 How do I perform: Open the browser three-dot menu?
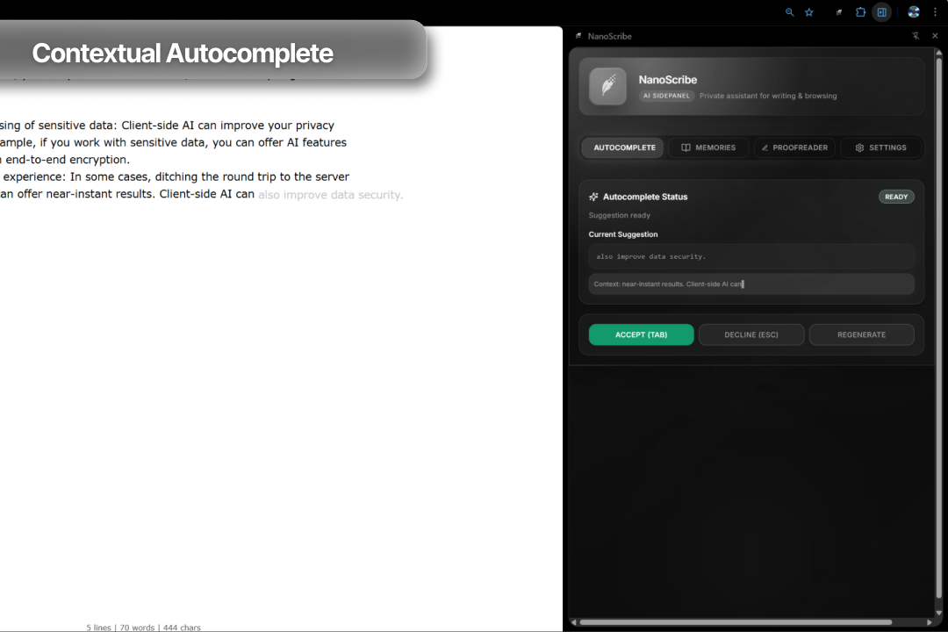click(935, 12)
